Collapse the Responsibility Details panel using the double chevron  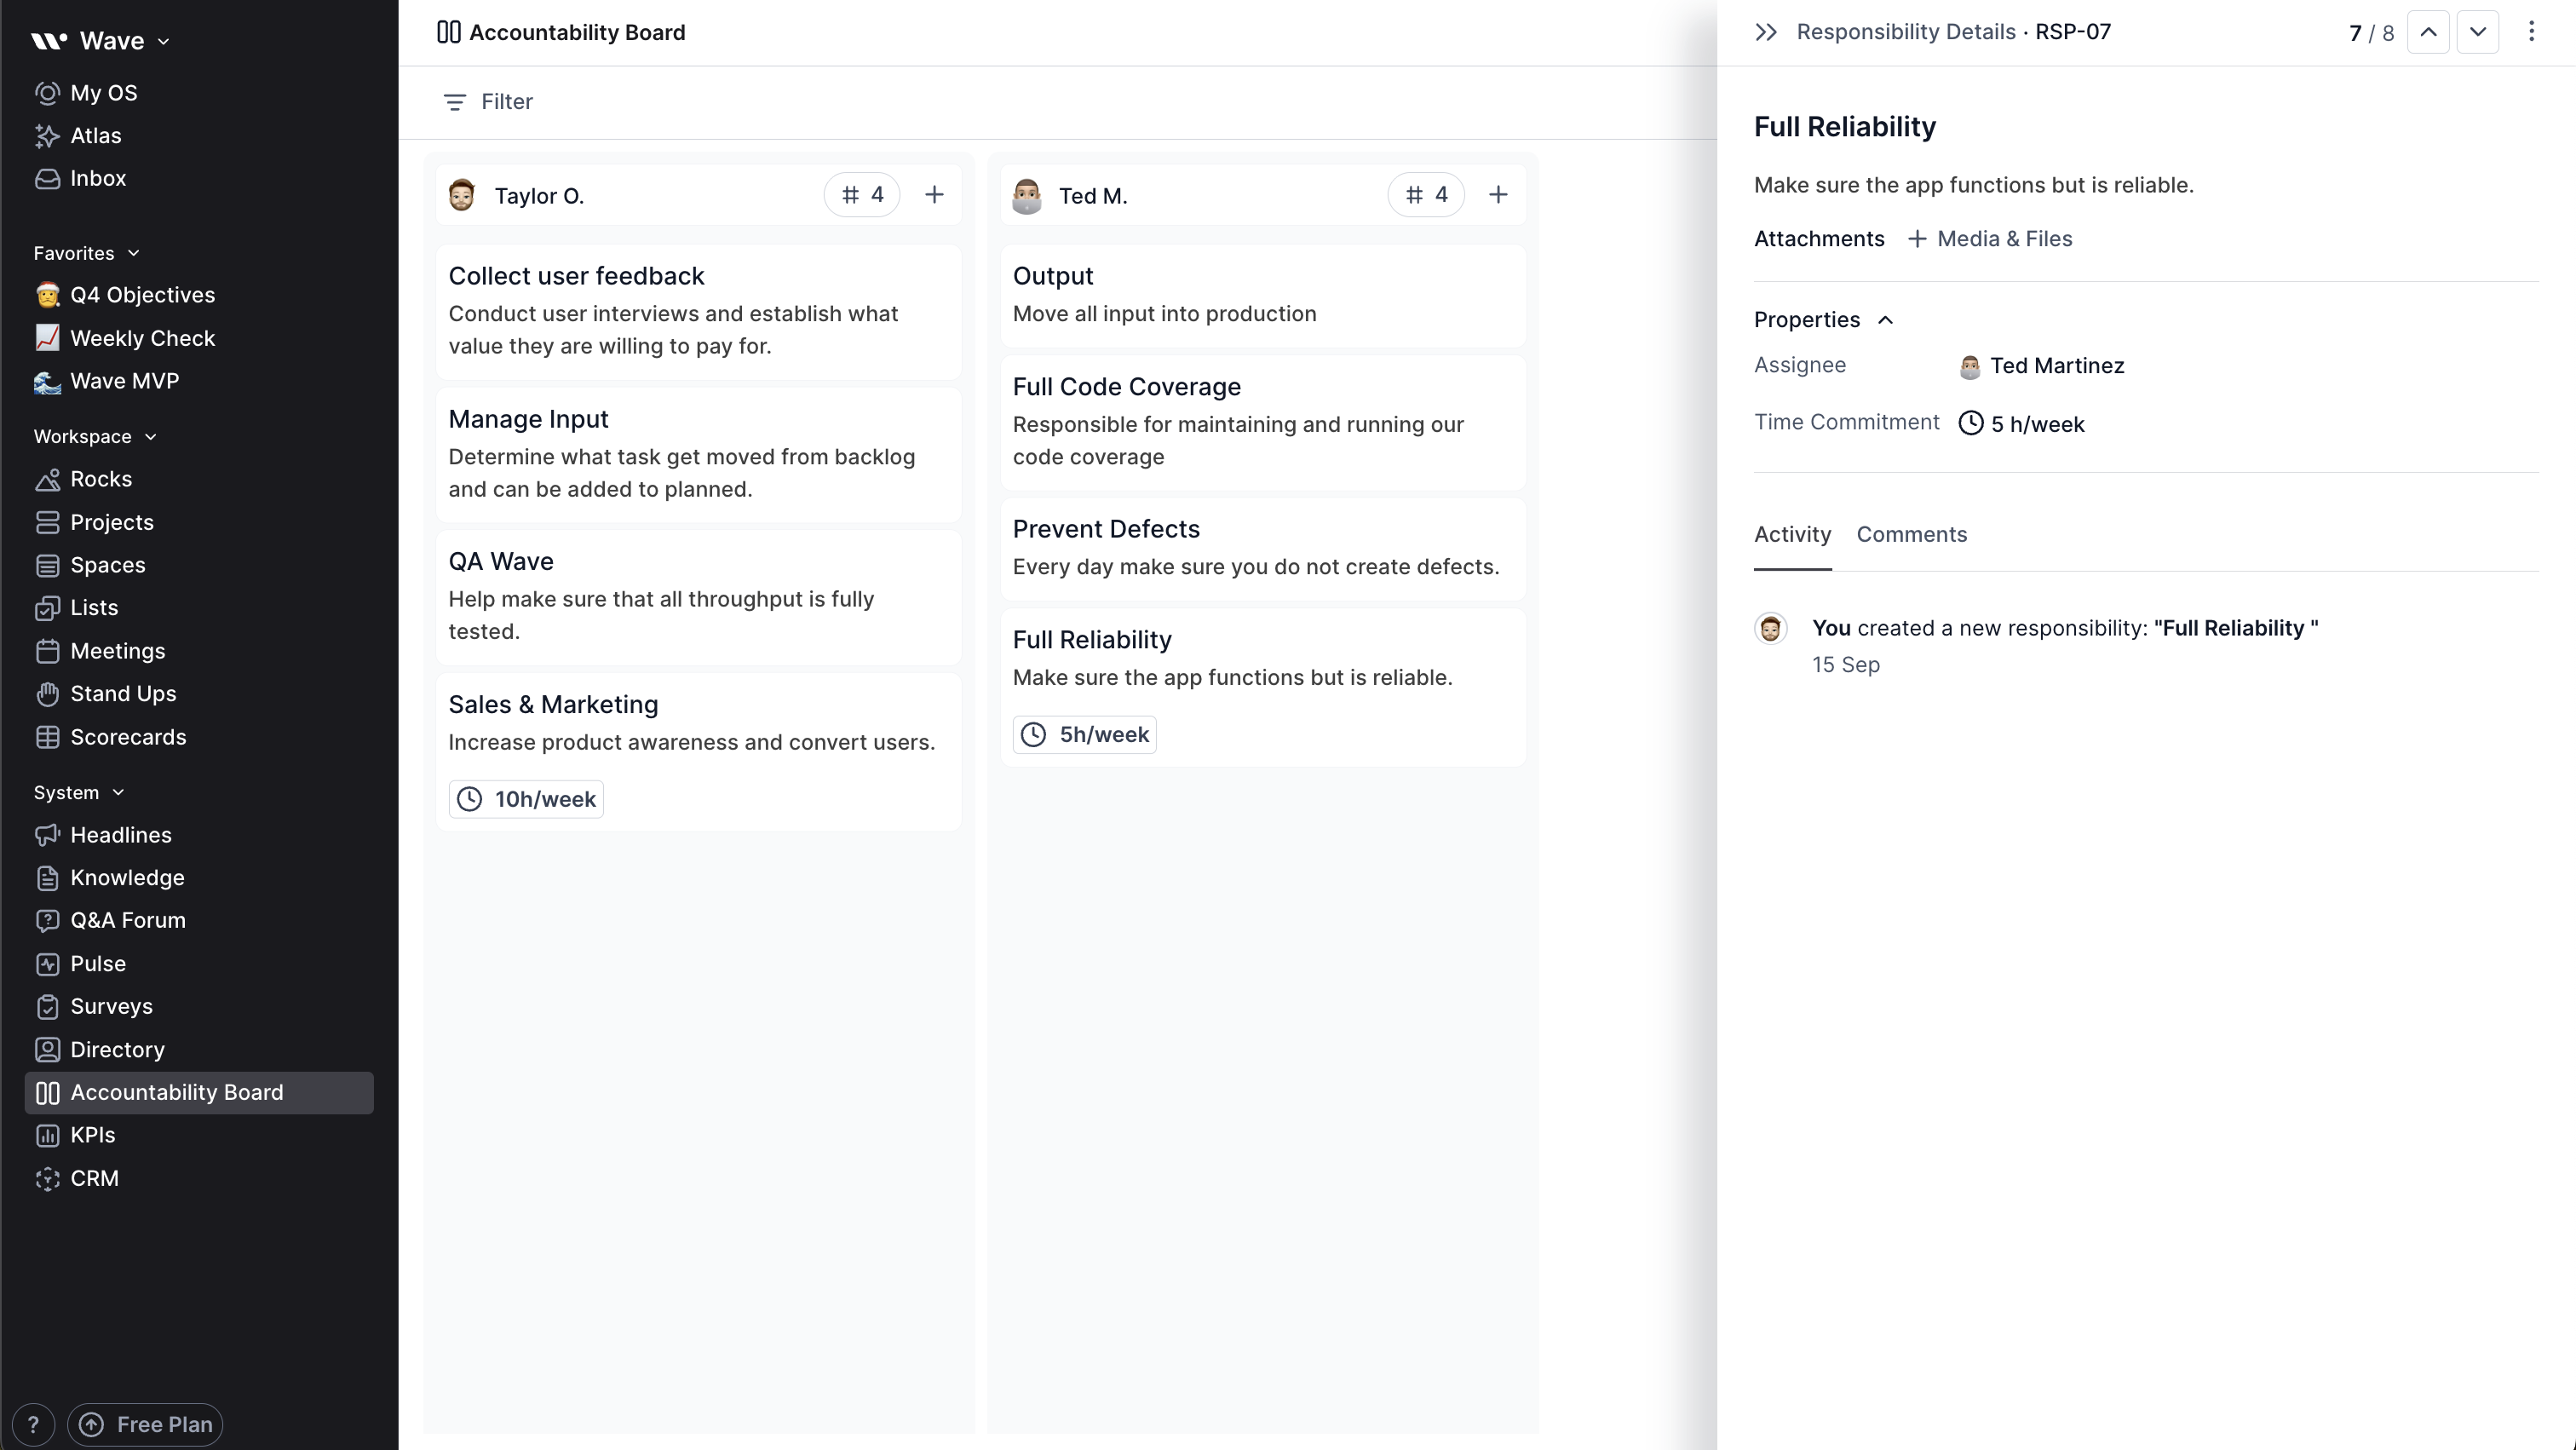point(1766,32)
